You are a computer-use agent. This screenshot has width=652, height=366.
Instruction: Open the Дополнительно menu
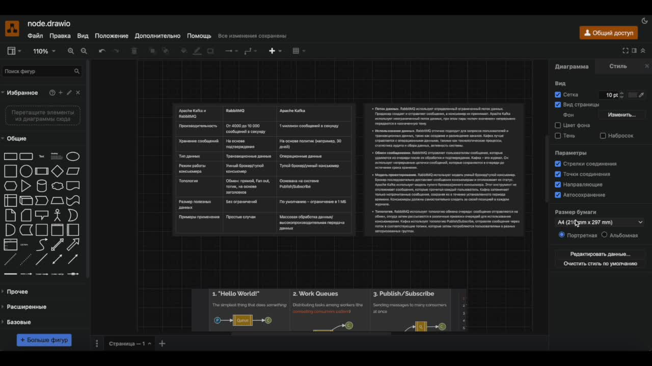(x=157, y=36)
